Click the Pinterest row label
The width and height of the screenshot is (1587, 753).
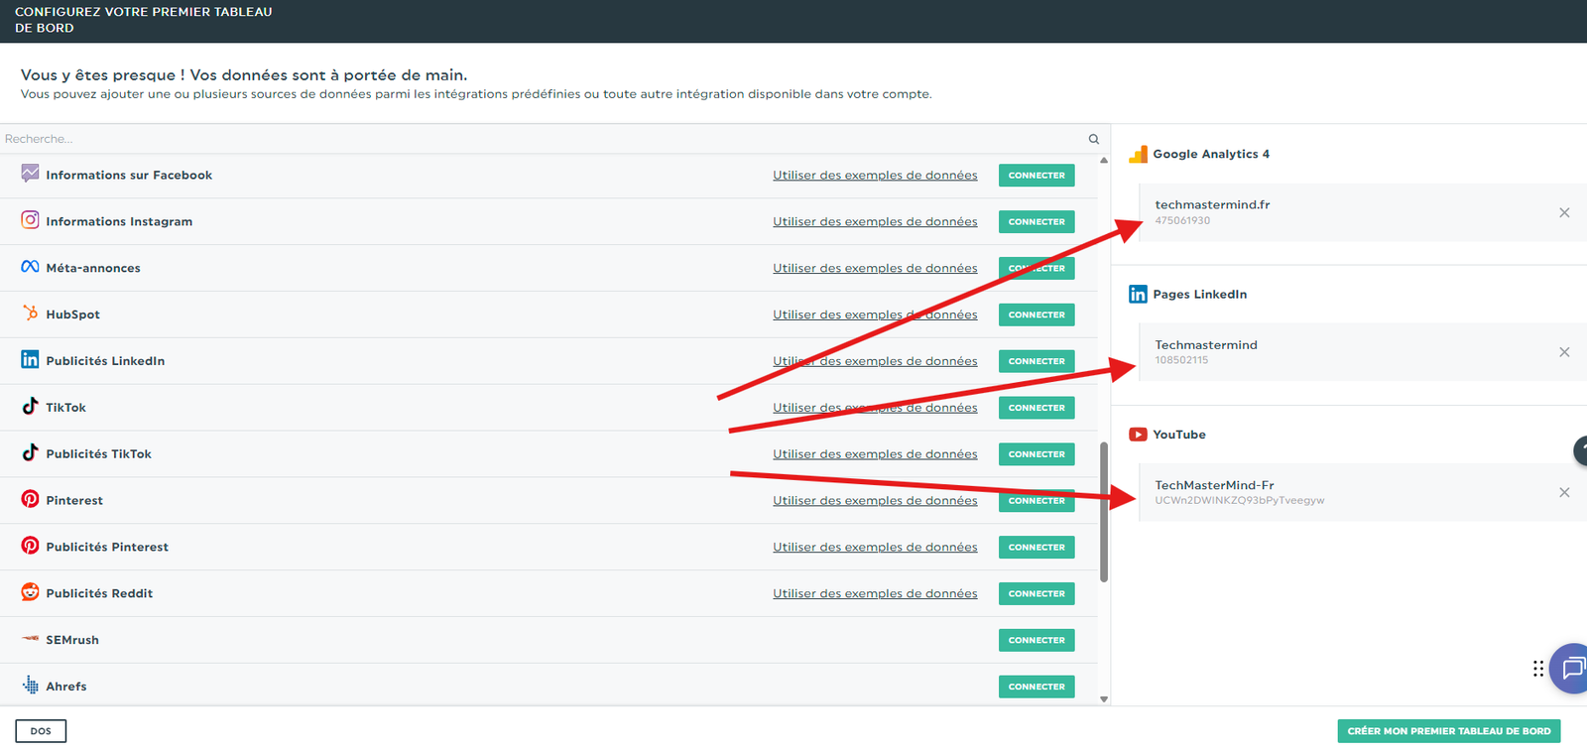pos(74,501)
